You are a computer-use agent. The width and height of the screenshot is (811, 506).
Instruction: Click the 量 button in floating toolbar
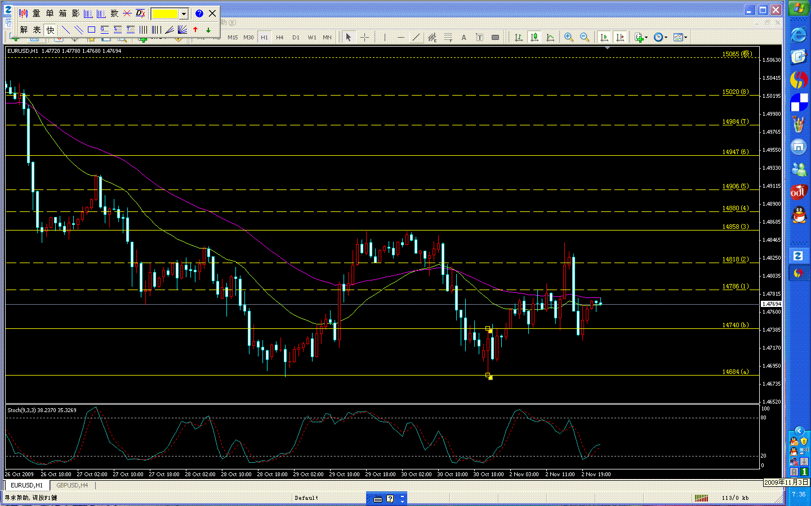37,13
